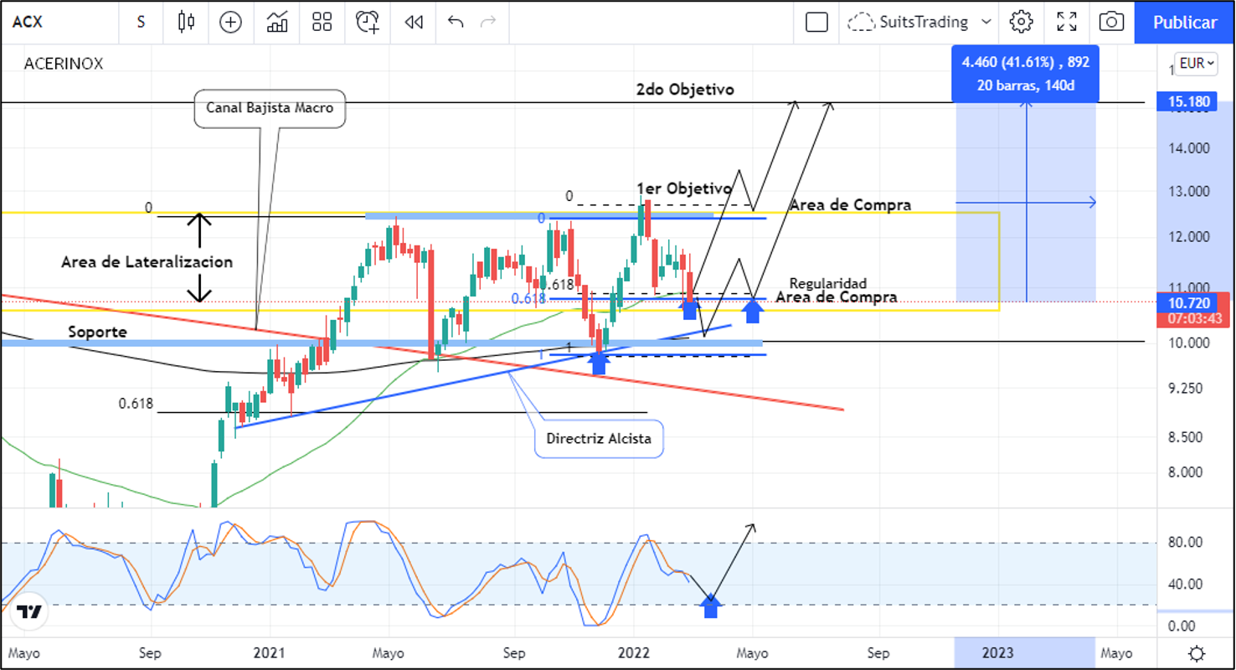Open the SuitsTrading layout dropdown
The height and width of the screenshot is (670, 1236).
click(921, 23)
